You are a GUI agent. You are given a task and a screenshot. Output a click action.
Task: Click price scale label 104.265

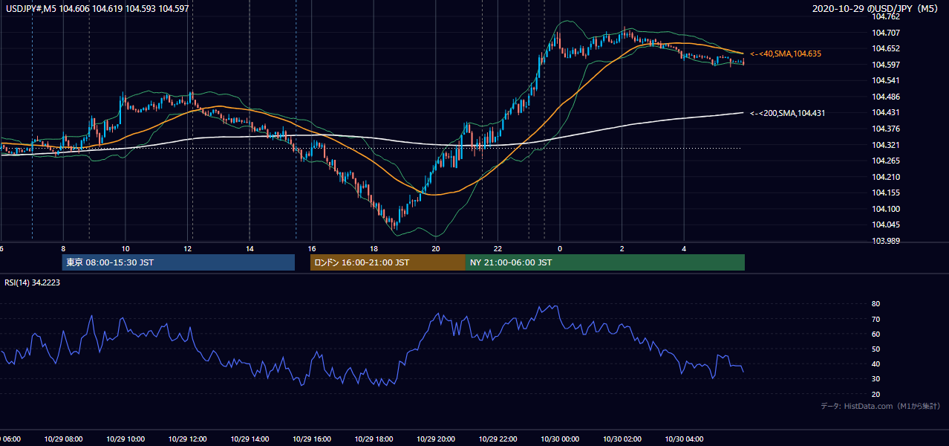(887, 161)
